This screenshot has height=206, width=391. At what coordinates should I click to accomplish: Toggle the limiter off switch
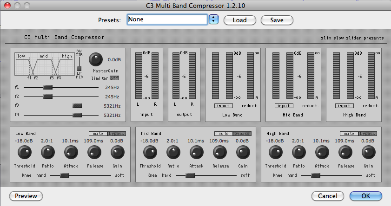click(114, 78)
